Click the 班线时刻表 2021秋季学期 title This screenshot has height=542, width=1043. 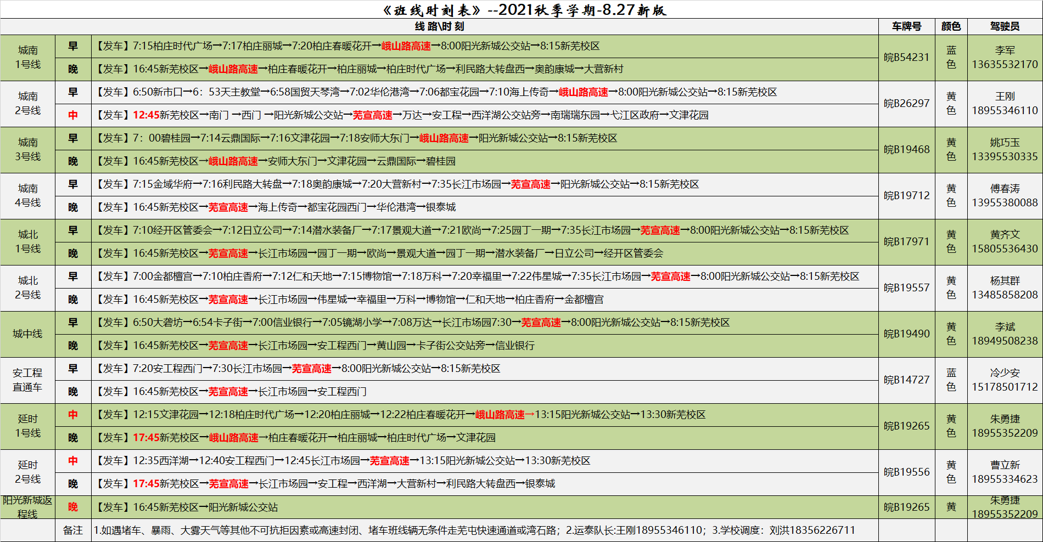524,10
